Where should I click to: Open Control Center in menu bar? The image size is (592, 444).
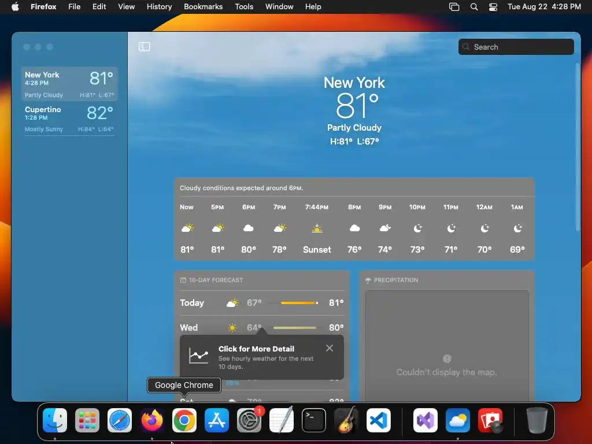(x=493, y=7)
